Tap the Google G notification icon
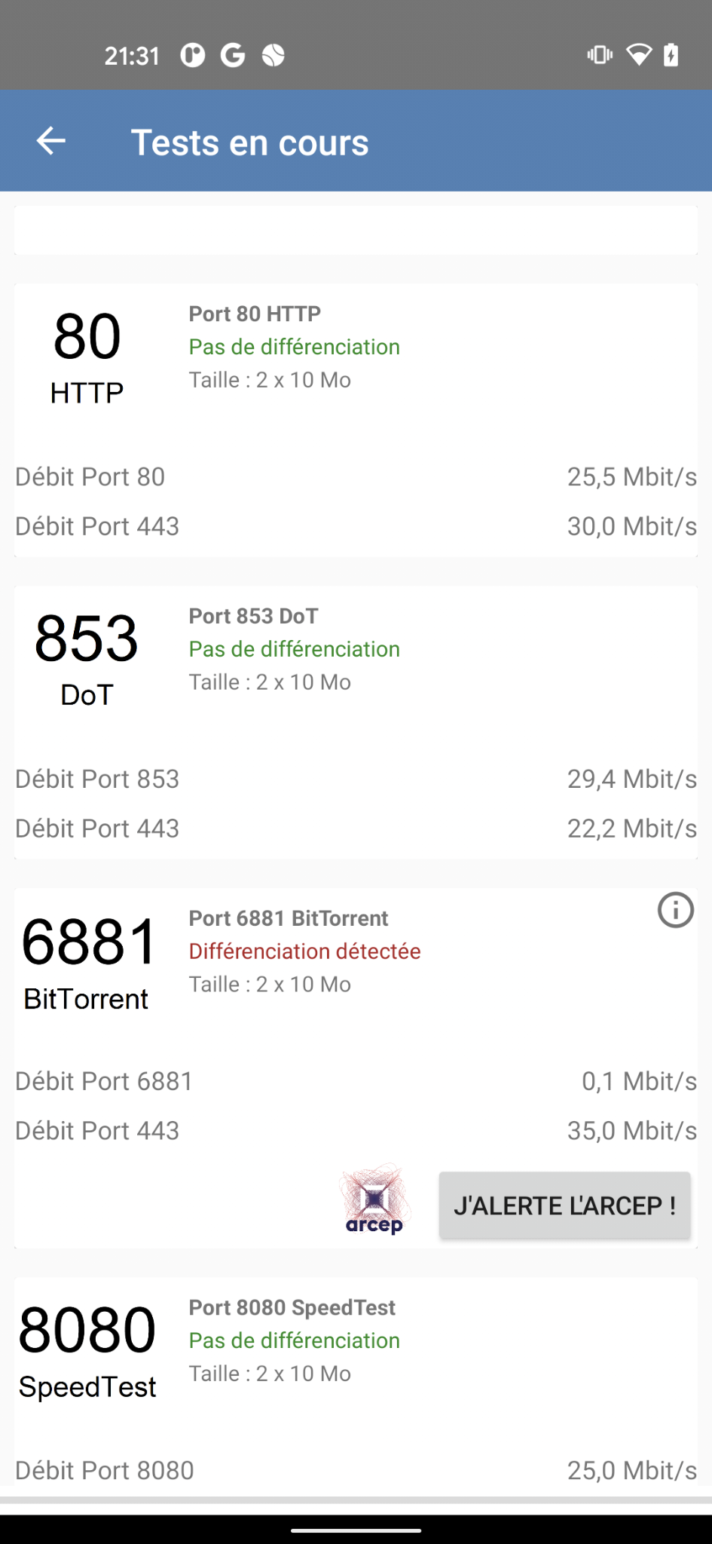The width and height of the screenshot is (712, 1544). tap(233, 55)
